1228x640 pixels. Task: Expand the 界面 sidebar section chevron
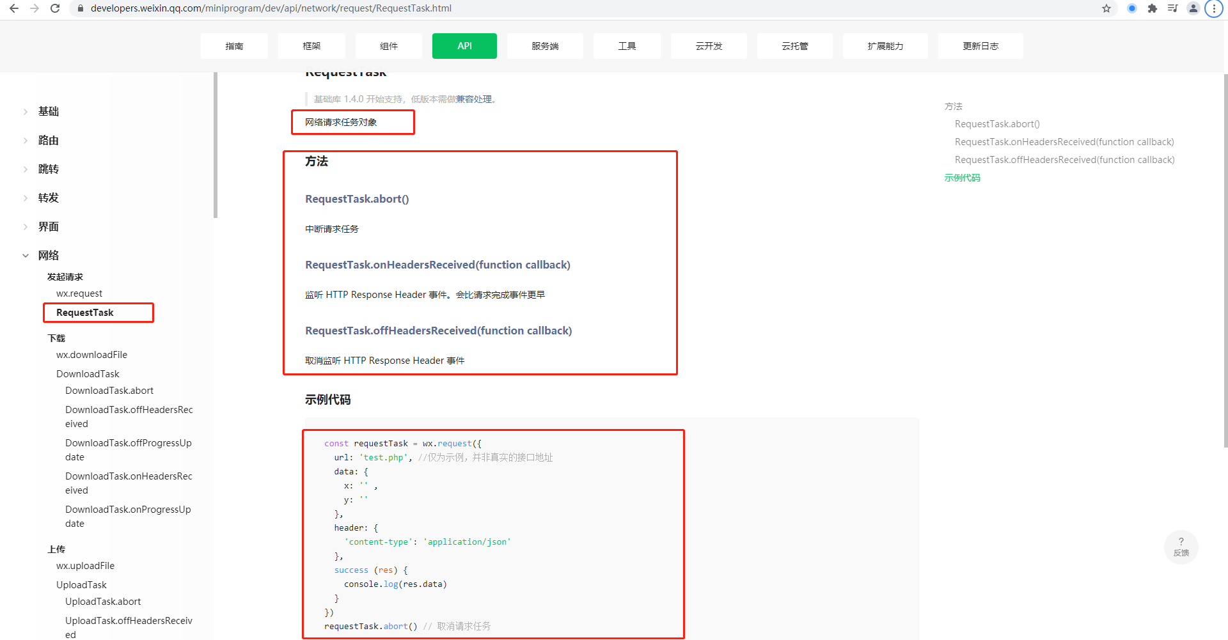(x=26, y=226)
